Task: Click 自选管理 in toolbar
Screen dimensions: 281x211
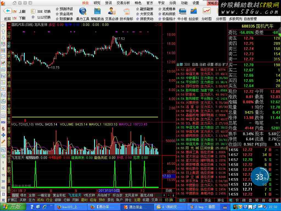Action: click(x=250, y=19)
